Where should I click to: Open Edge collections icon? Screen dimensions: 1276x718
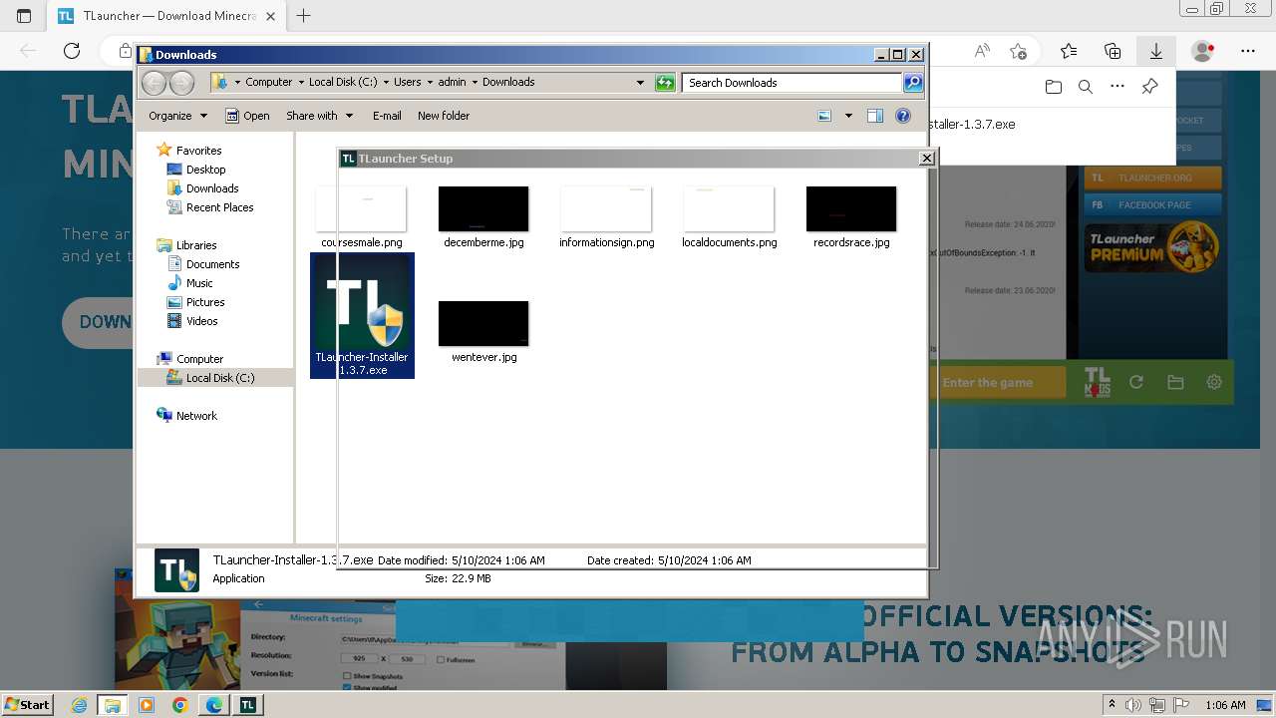coord(1113,51)
